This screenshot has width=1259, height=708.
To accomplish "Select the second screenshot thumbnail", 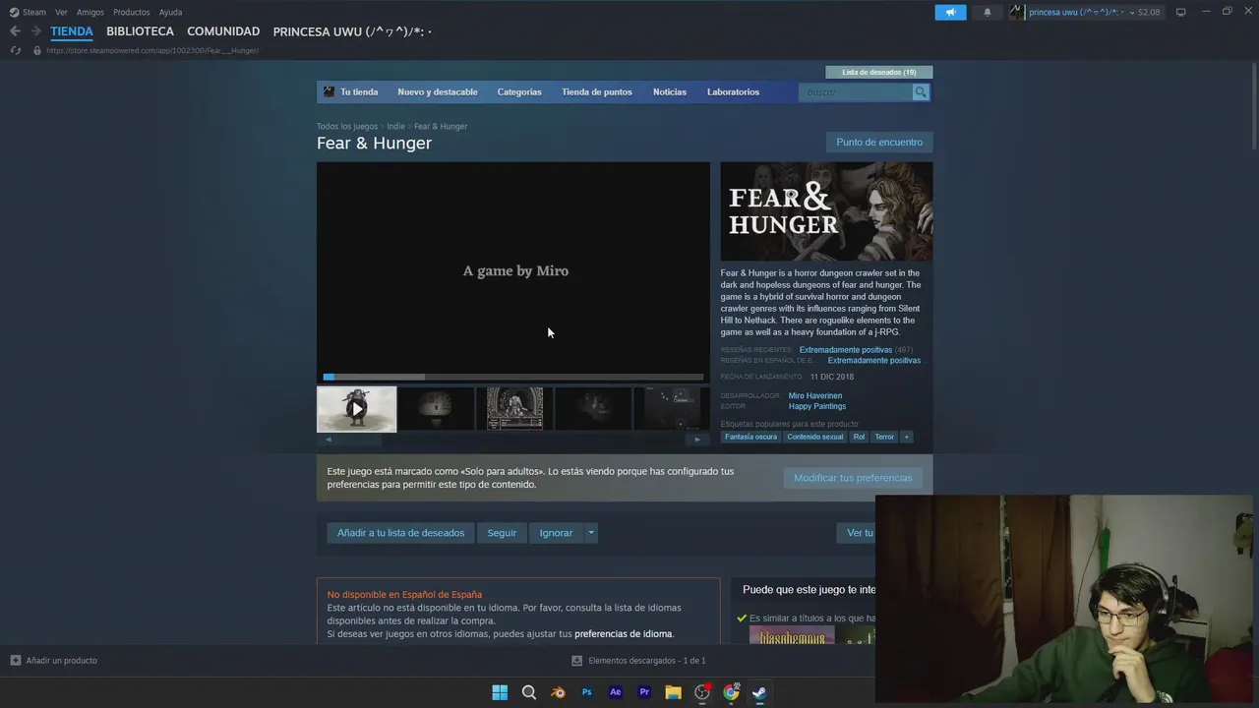I will click(x=437, y=408).
